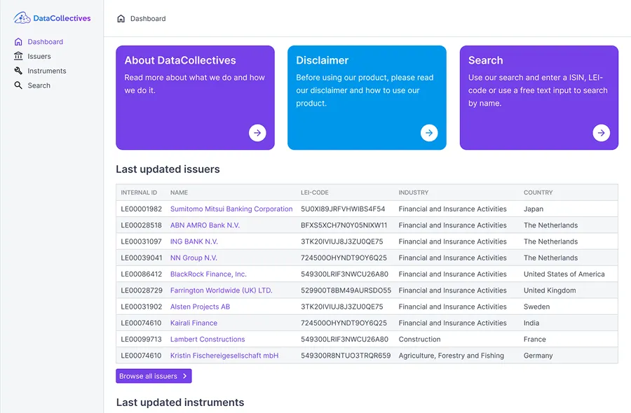Click NAME column header
631x413 pixels.
(x=179, y=192)
